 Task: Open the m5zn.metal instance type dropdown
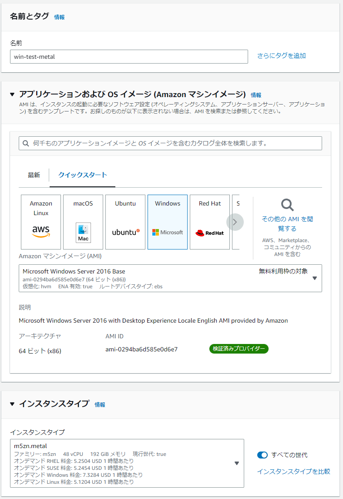point(127,463)
